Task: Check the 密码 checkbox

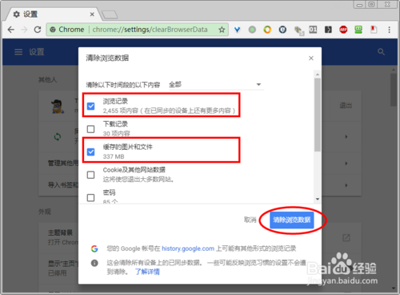Action: (91, 198)
